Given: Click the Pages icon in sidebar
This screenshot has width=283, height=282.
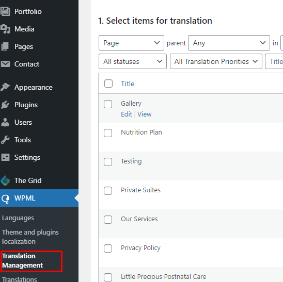Looking at the screenshot, I should 5,46.
